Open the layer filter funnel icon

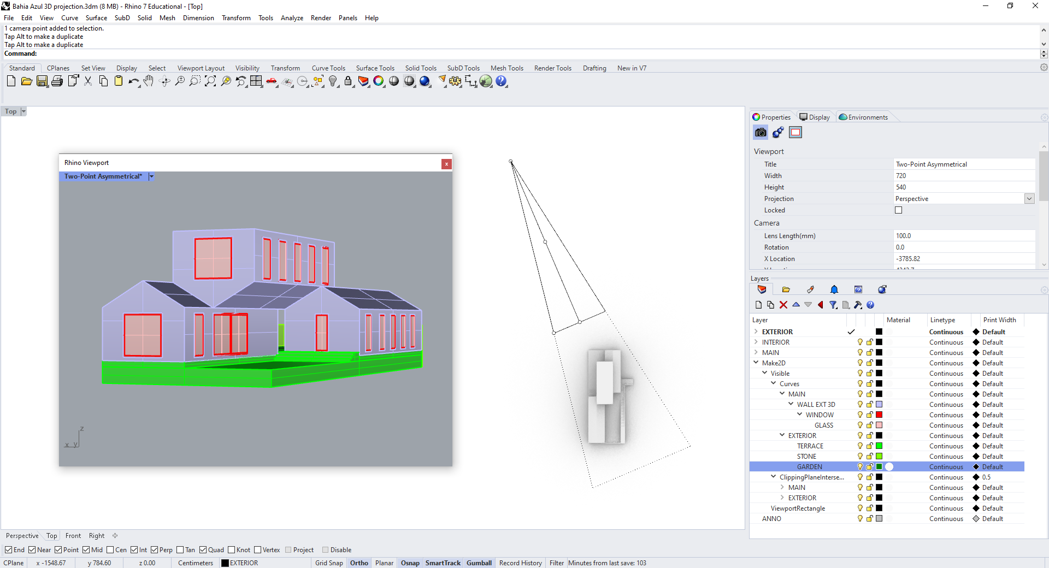(833, 305)
